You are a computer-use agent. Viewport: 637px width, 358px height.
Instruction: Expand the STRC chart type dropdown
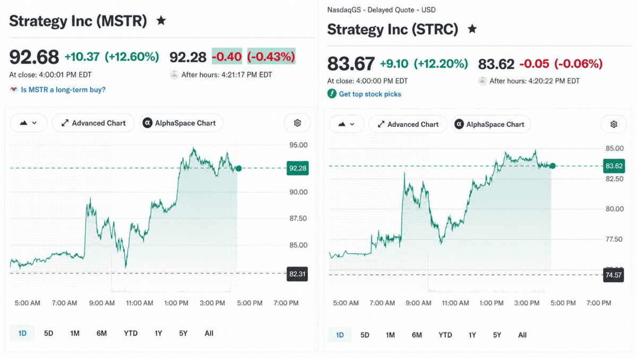click(347, 125)
